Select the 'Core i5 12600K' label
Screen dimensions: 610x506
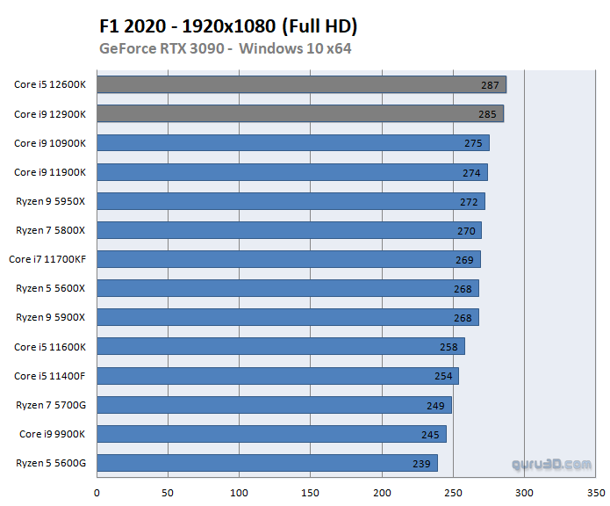pyautogui.click(x=50, y=84)
